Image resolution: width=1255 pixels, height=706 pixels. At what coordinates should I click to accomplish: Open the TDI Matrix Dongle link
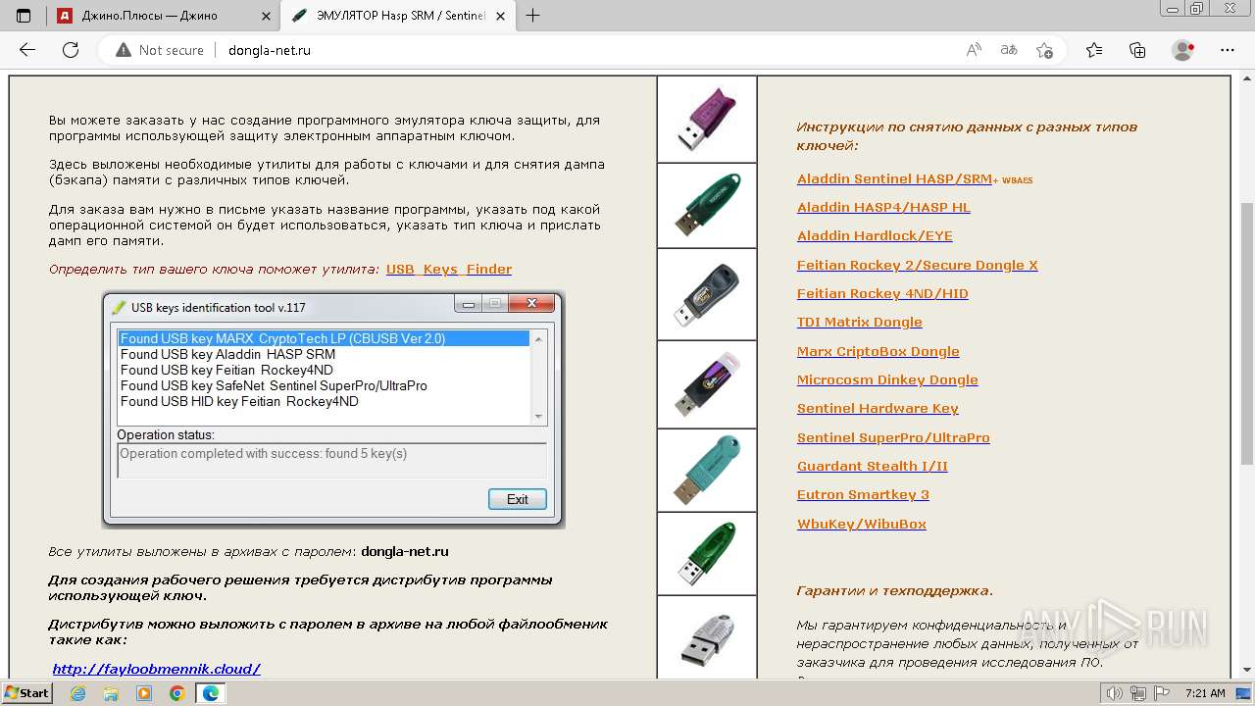point(860,323)
